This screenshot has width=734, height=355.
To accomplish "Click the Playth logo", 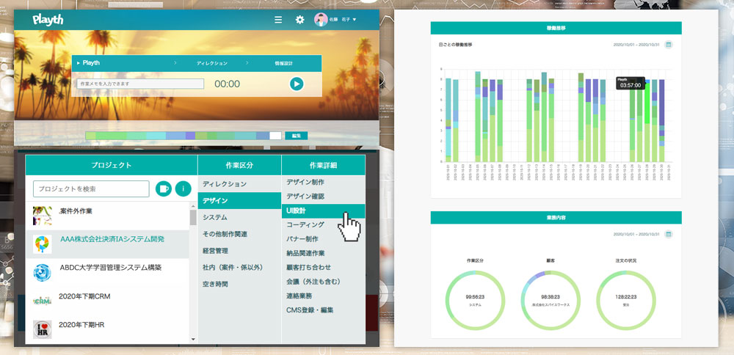I will [48, 20].
